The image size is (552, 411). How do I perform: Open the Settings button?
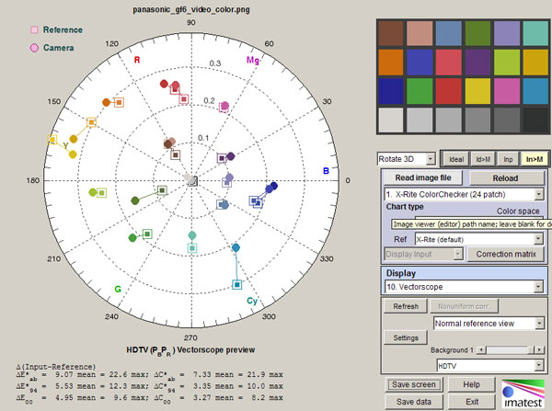(406, 337)
